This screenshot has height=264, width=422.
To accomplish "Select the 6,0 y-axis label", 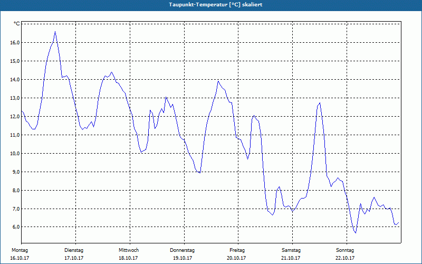I will (x=16, y=227).
